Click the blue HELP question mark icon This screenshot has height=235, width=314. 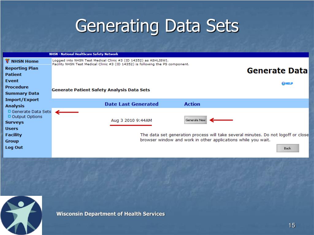pyautogui.click(x=283, y=84)
